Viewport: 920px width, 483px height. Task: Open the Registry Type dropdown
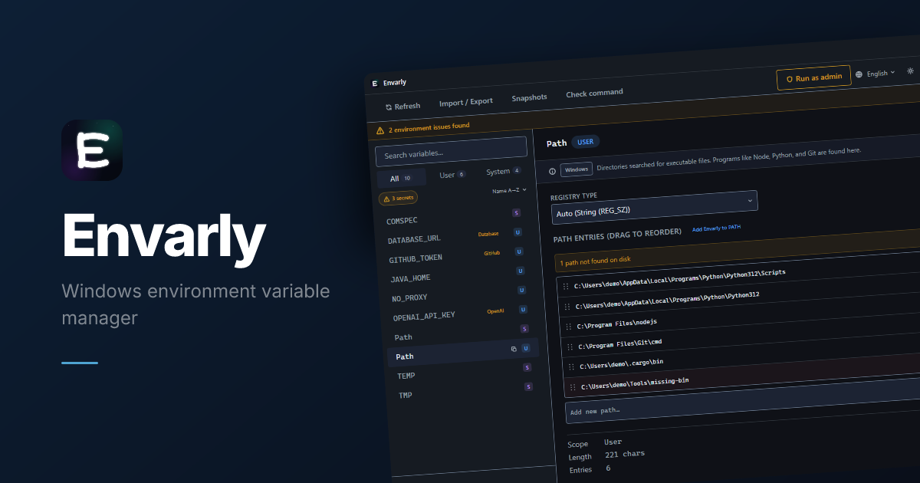click(x=654, y=207)
